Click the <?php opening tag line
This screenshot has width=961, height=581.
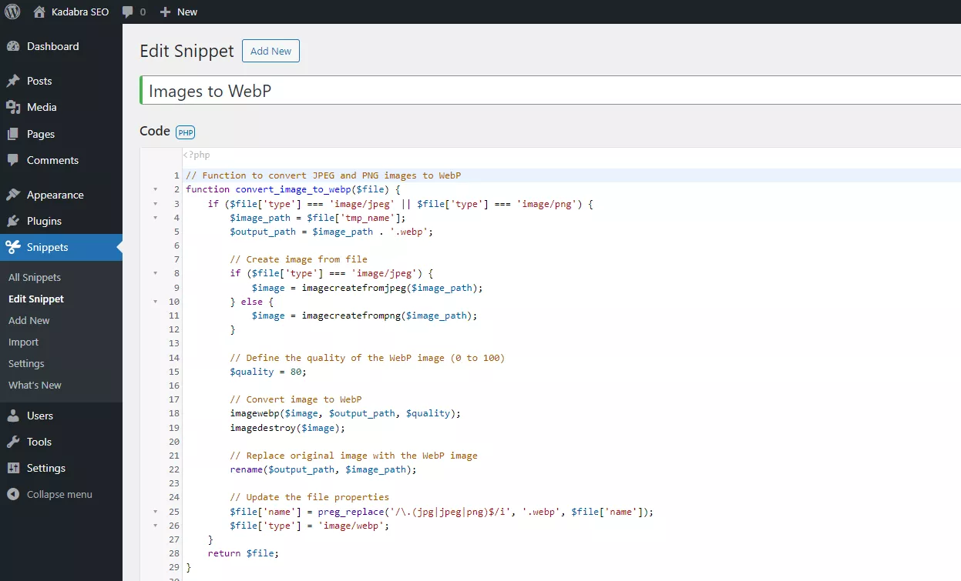(x=197, y=155)
